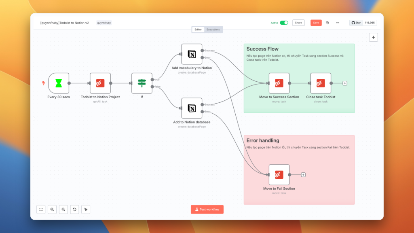Image resolution: width=414 pixels, height=233 pixels.
Task: Click the tidy-up pointer icon in canvas controls
Action: coord(86,210)
